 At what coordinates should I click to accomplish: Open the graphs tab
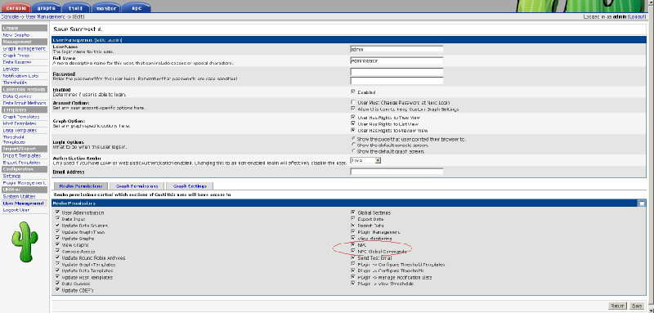coord(46,8)
